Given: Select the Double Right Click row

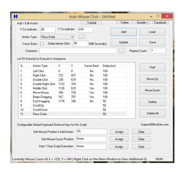Looking at the screenshot, I should [73, 84].
